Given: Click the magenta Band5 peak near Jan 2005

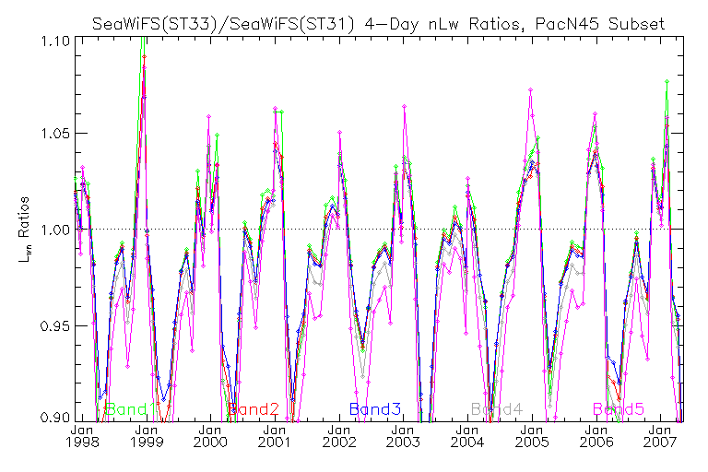Looking at the screenshot, I should (x=531, y=90).
